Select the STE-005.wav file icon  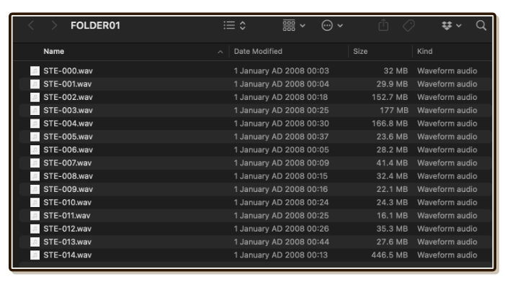35,137
